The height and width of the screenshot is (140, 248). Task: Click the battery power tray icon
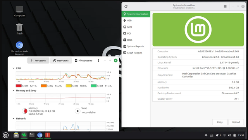coord(234,135)
